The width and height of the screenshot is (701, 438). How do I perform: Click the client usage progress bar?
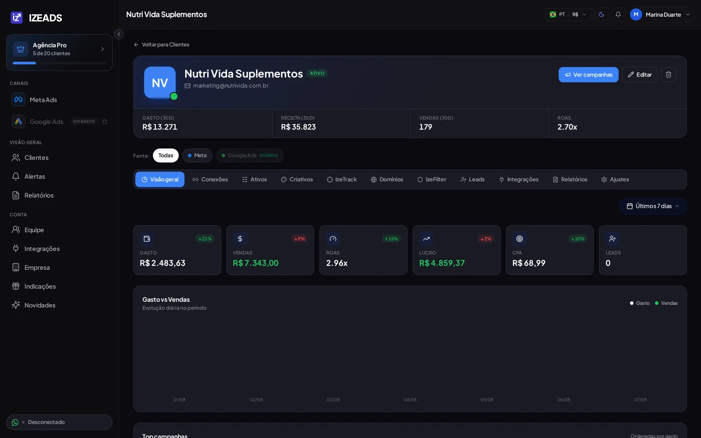pyautogui.click(x=59, y=63)
